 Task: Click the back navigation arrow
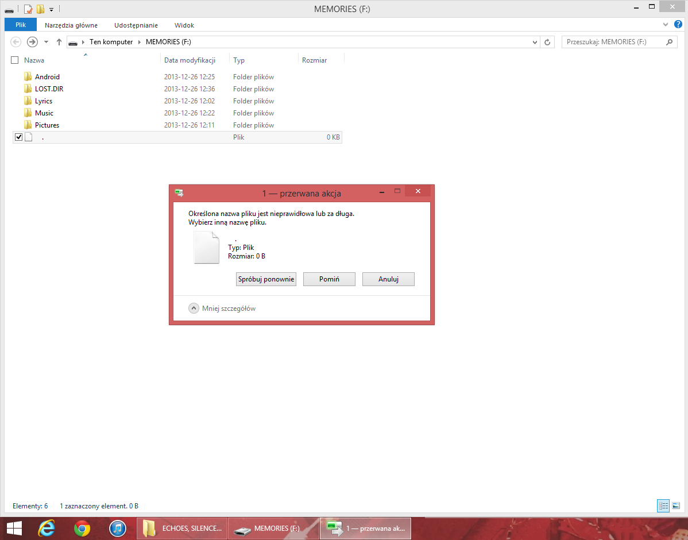[x=16, y=42]
